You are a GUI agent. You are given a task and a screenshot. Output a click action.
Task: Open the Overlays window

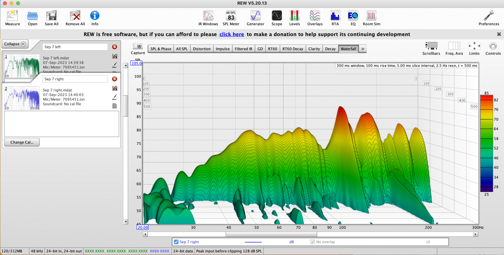click(x=315, y=18)
